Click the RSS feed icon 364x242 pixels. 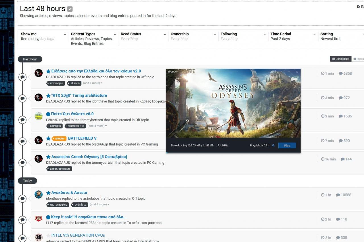pyautogui.click(x=359, y=7)
